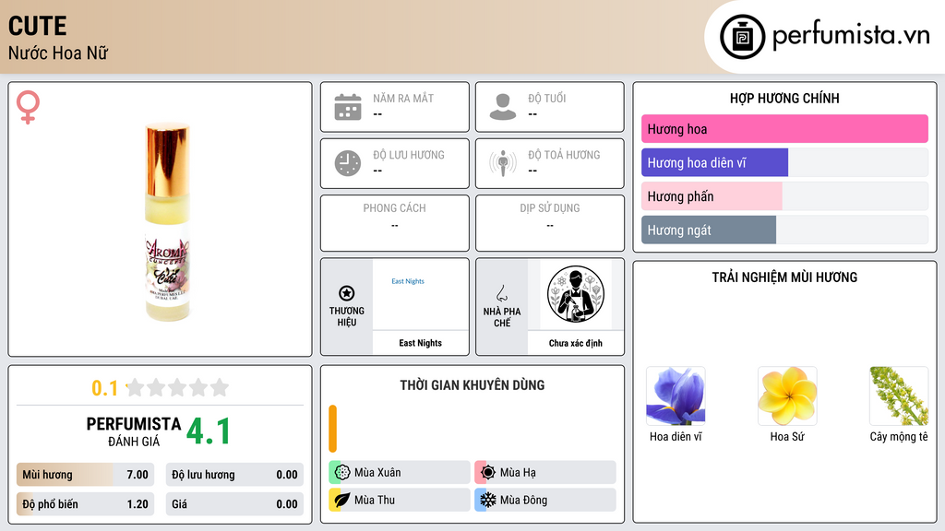Click the snowflake icon for Mùa Đông
This screenshot has width=945, height=531.
[488, 500]
